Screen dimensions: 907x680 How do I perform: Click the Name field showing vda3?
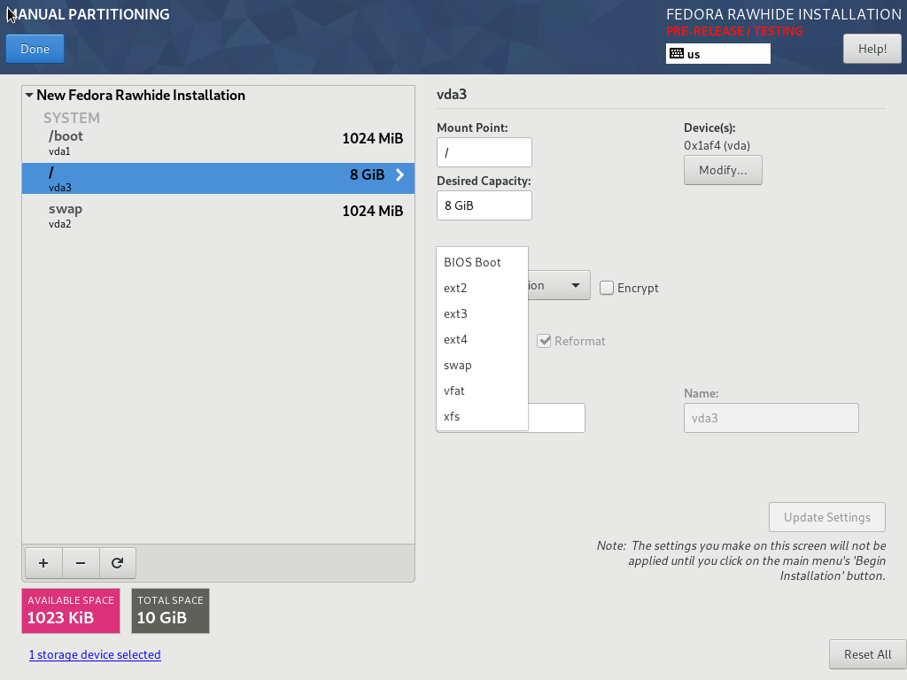pyautogui.click(x=771, y=418)
